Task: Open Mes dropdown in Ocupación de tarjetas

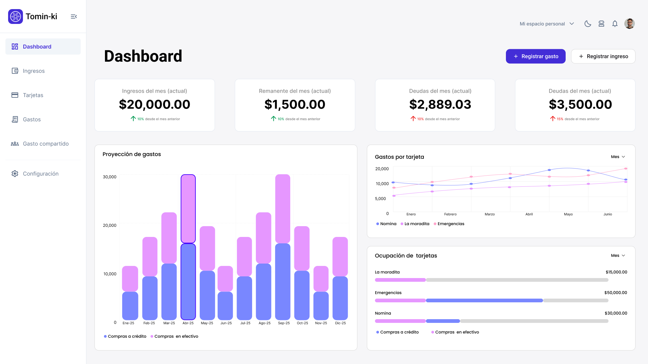Action: click(618, 255)
